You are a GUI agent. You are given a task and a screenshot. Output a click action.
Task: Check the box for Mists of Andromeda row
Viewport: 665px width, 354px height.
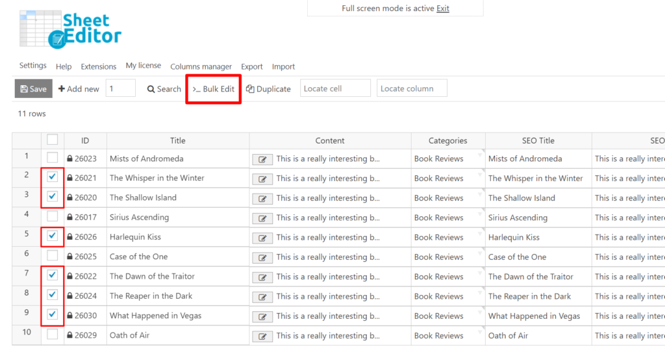[52, 158]
